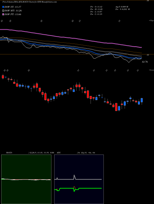Click the chart title mentioning EFR MunafaSutra.com
154x204 pixels.
tap(30, 2)
